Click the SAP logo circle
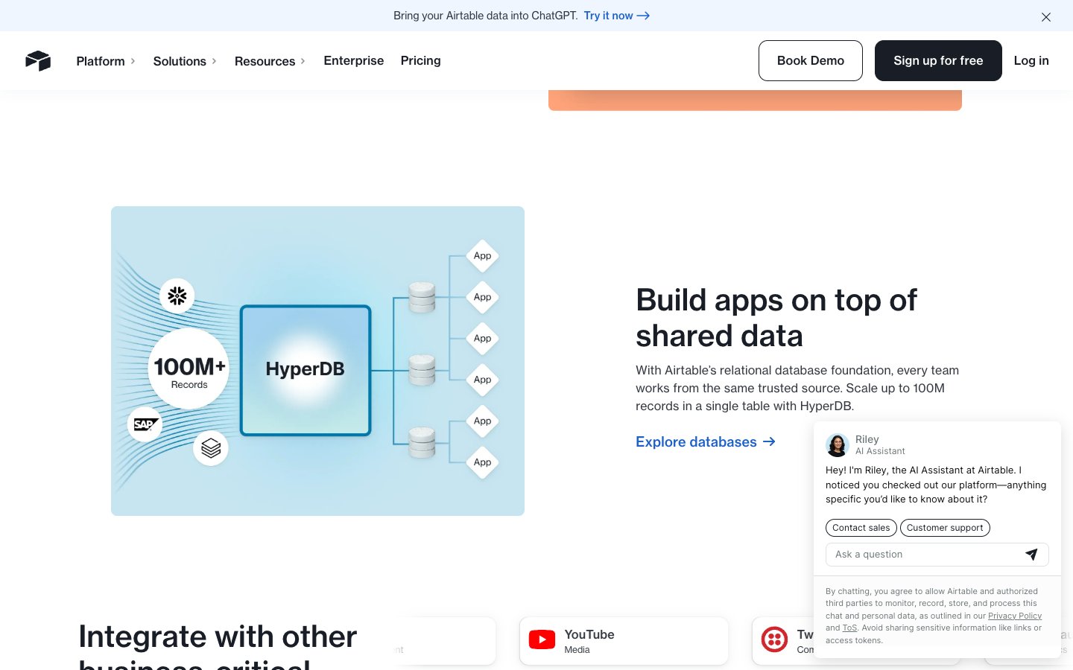The width and height of the screenshot is (1073, 670). [145, 424]
